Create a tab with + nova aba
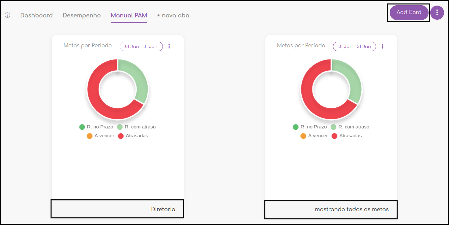Viewport: 449px width, 225px height. click(x=173, y=15)
